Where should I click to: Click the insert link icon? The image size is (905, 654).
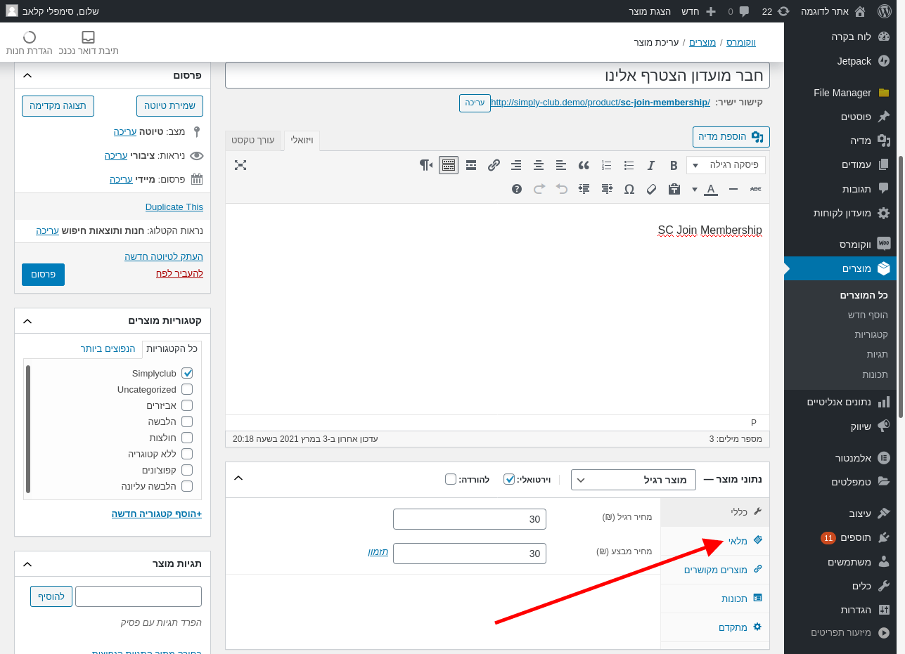[x=494, y=165]
